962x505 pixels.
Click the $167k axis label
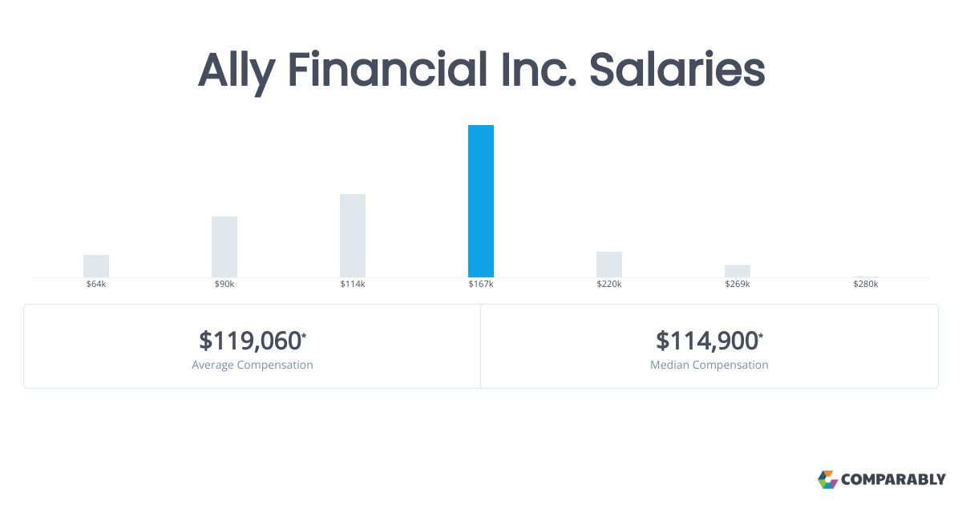tap(481, 285)
